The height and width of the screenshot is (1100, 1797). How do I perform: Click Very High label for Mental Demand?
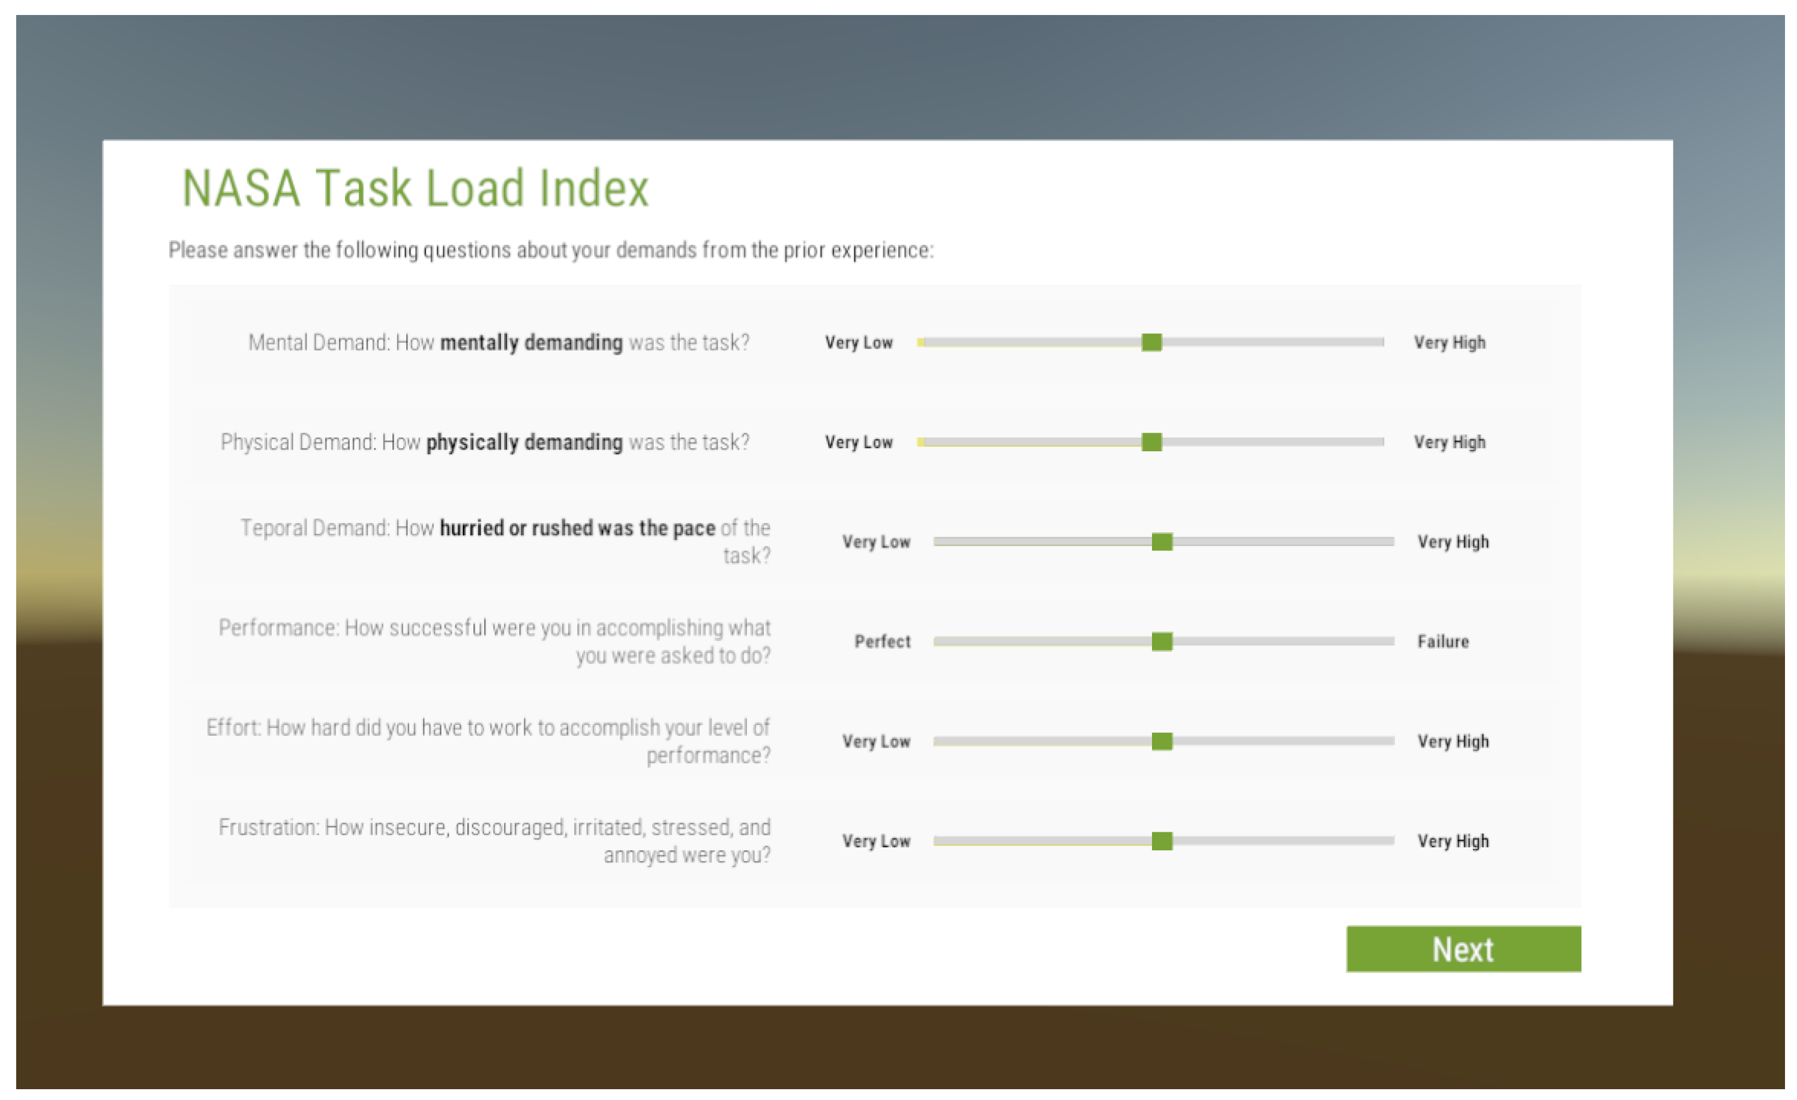pyautogui.click(x=1449, y=343)
